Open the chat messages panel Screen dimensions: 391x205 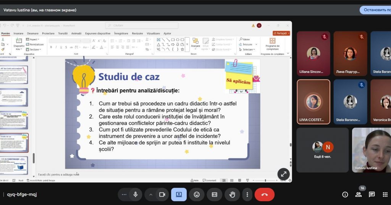click(372, 194)
